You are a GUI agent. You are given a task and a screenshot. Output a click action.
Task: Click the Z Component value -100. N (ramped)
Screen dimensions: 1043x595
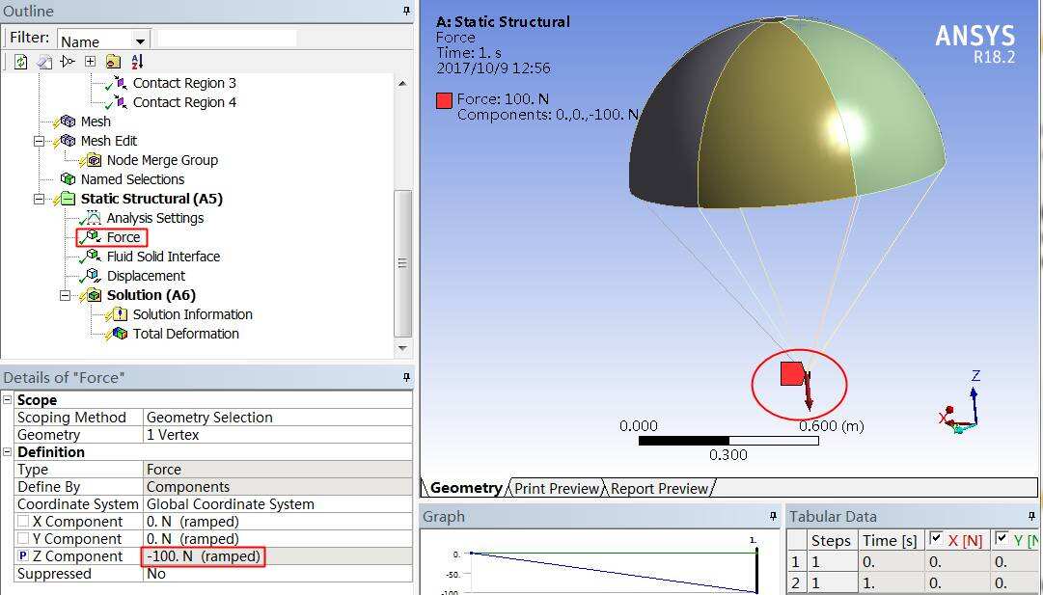point(278,555)
